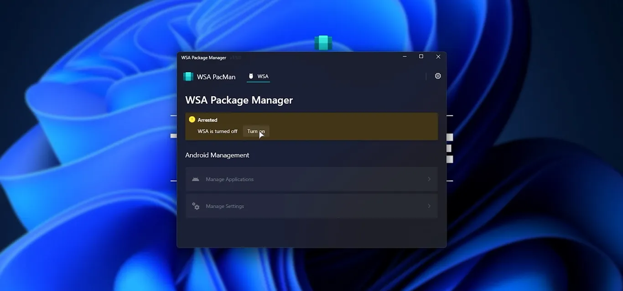Screen dimensions: 623x291
Task: Minimize the WSA Package Manager window
Action: click(405, 57)
